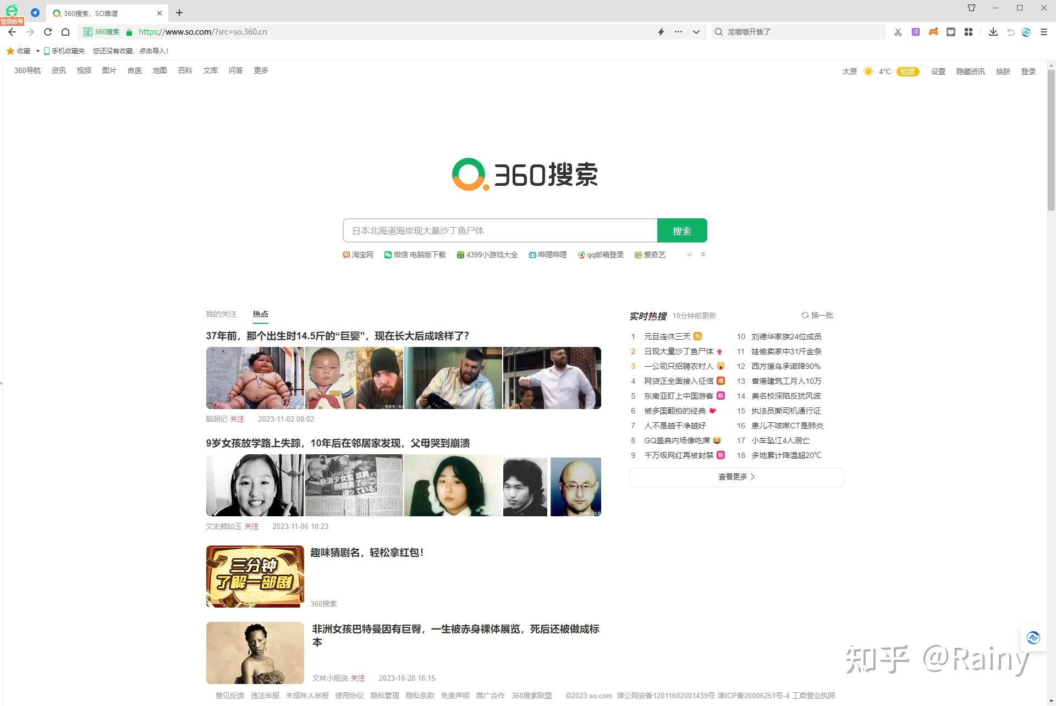Switch to 我的关注 tab
The height and width of the screenshot is (706, 1056).
(x=221, y=314)
